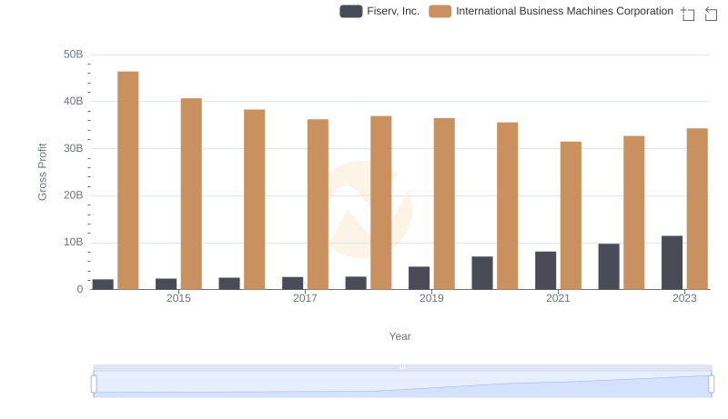Click the right handle of the data zoom slider
This screenshot has width=728, height=419.
[x=712, y=384]
